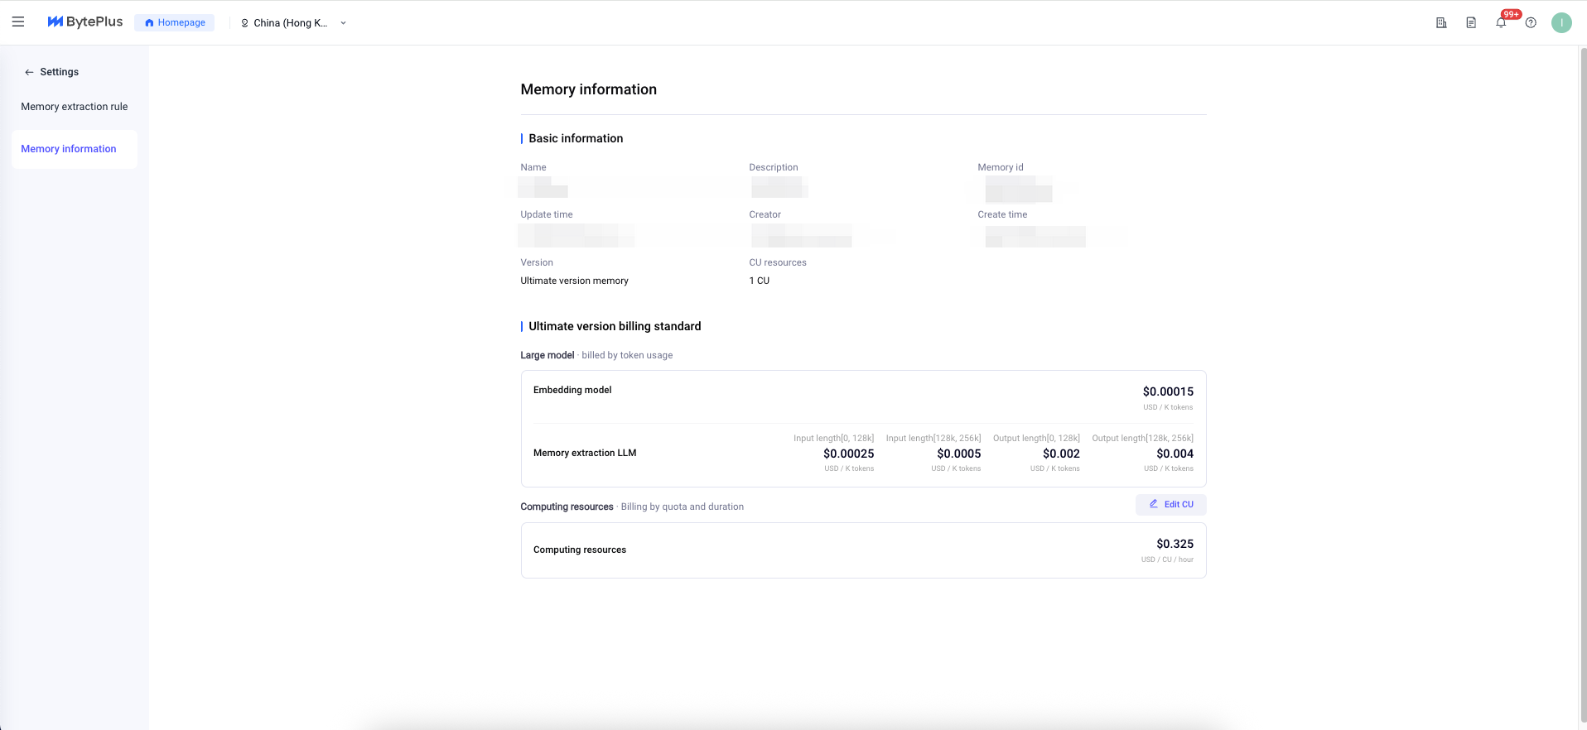Click the back arrow next to Settings
Viewport: 1587px width, 730px height.
(29, 72)
